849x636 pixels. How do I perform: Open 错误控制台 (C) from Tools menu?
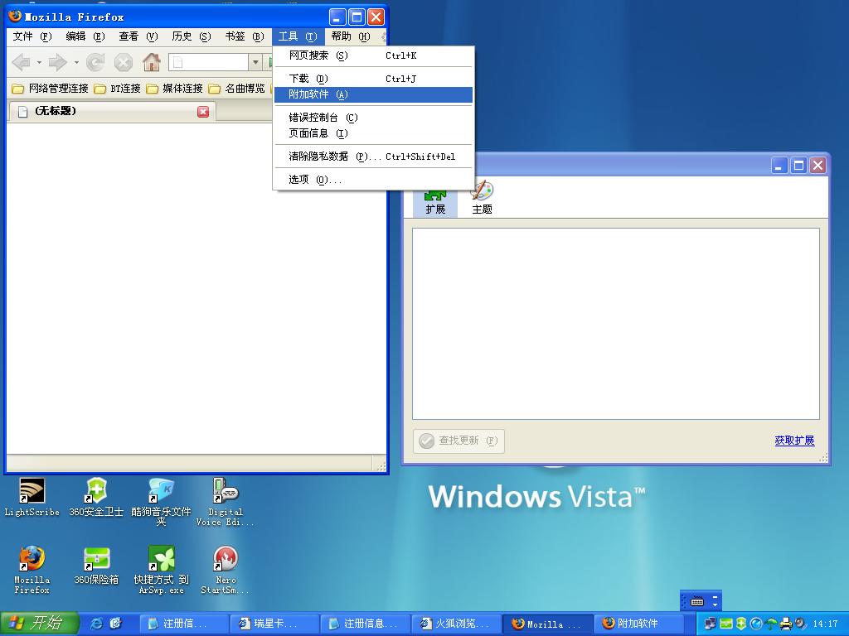374,118
